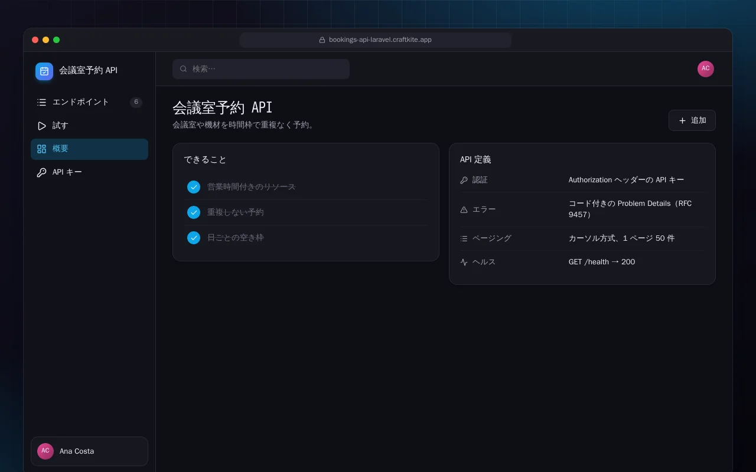
Task: Click the 日ごとの空き枠 text
Action: click(x=235, y=238)
